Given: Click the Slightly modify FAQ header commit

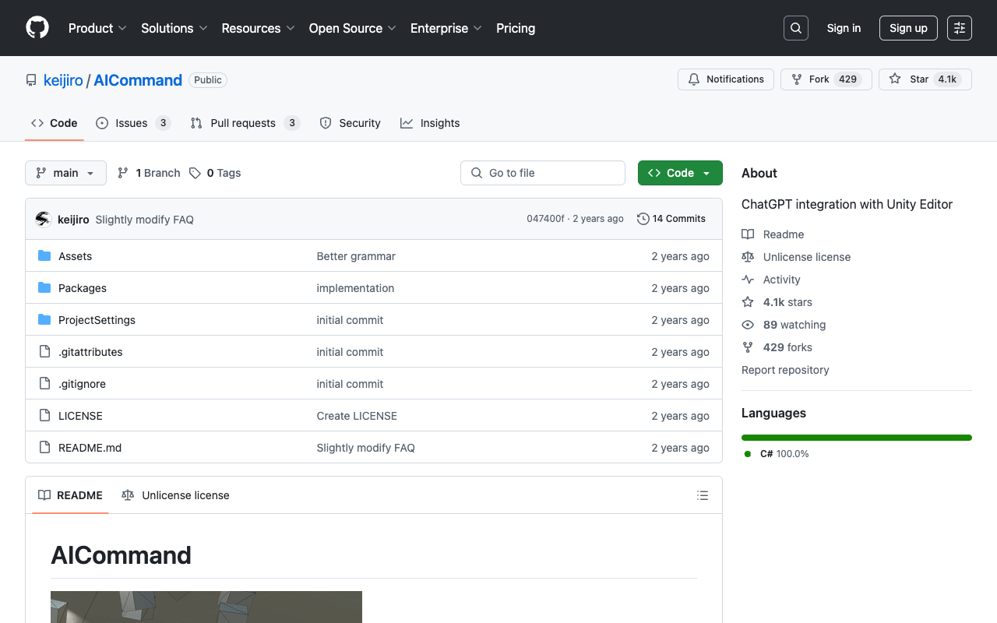Looking at the screenshot, I should [x=144, y=220].
